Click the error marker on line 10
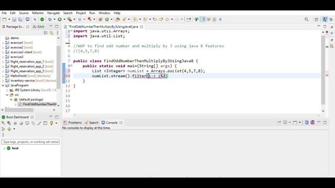Screen dimensions: 335x188 pos(64,76)
